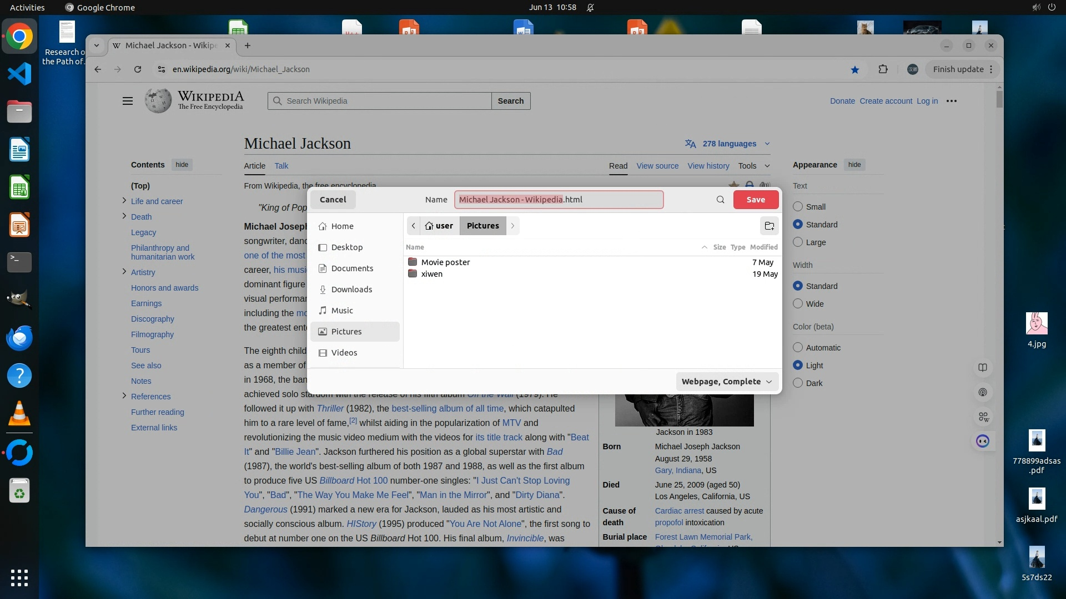1066x599 pixels.
Task: Click the create new folder icon
Action: 769,226
